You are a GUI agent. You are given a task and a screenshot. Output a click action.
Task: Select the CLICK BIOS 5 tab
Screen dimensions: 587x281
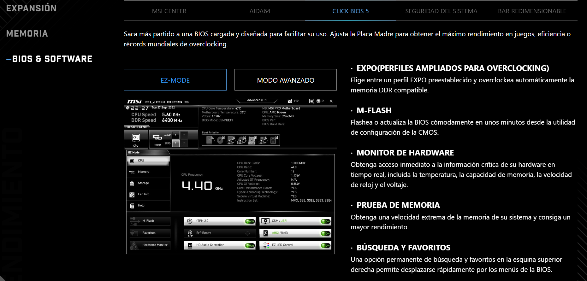[x=350, y=11]
